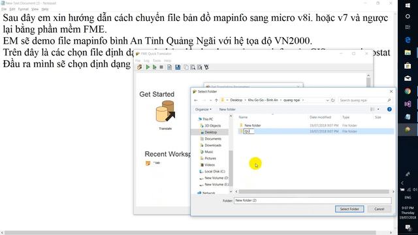Viewport: 418px width, 235px height.
Task: Click the search magnifier in the search box
Action: pos(389,100)
